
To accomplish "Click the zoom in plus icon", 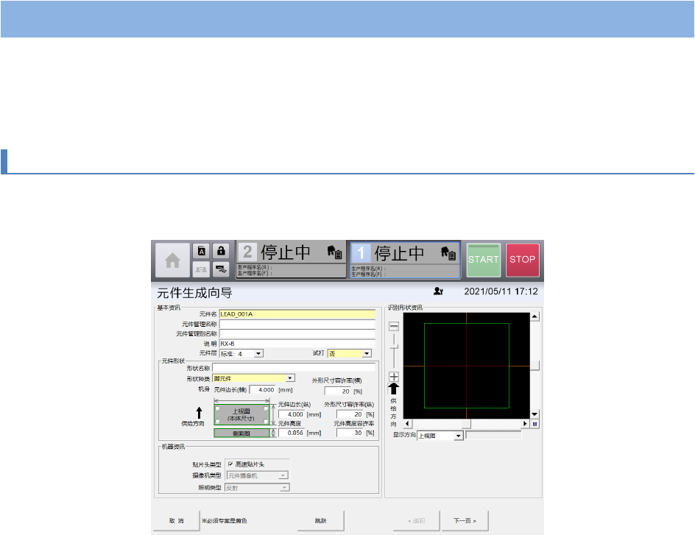I will point(394,377).
